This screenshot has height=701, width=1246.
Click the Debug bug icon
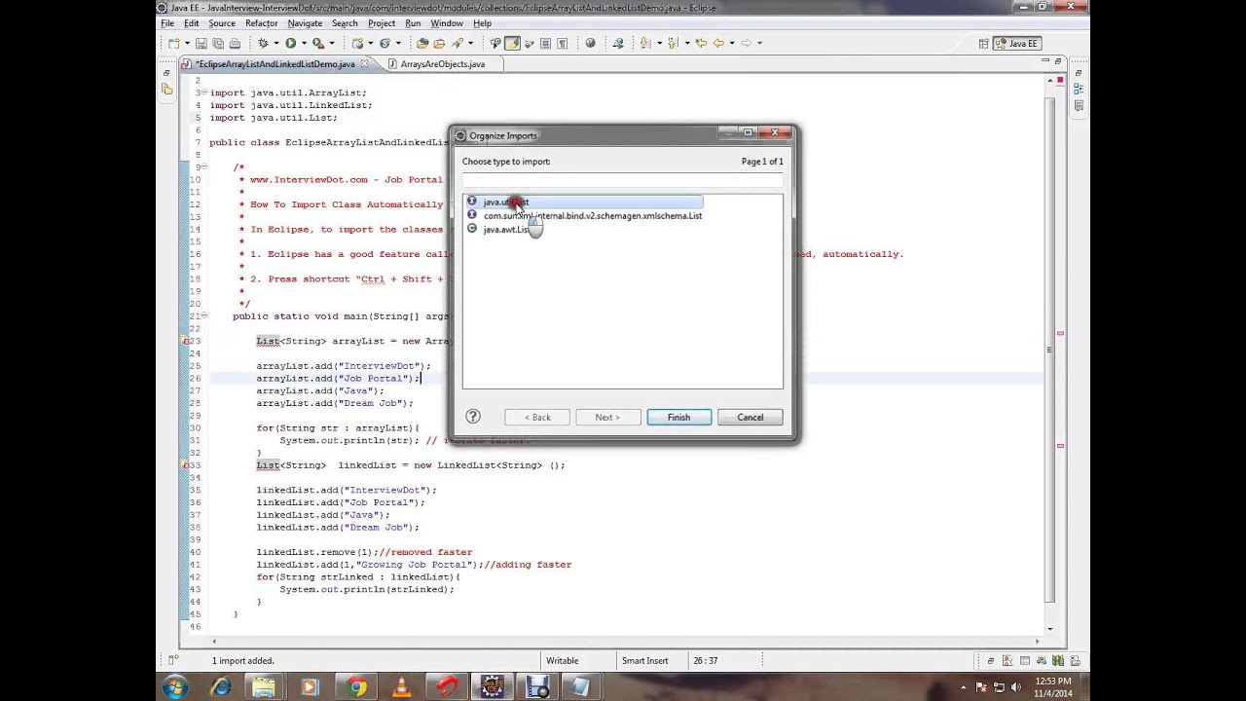263,43
